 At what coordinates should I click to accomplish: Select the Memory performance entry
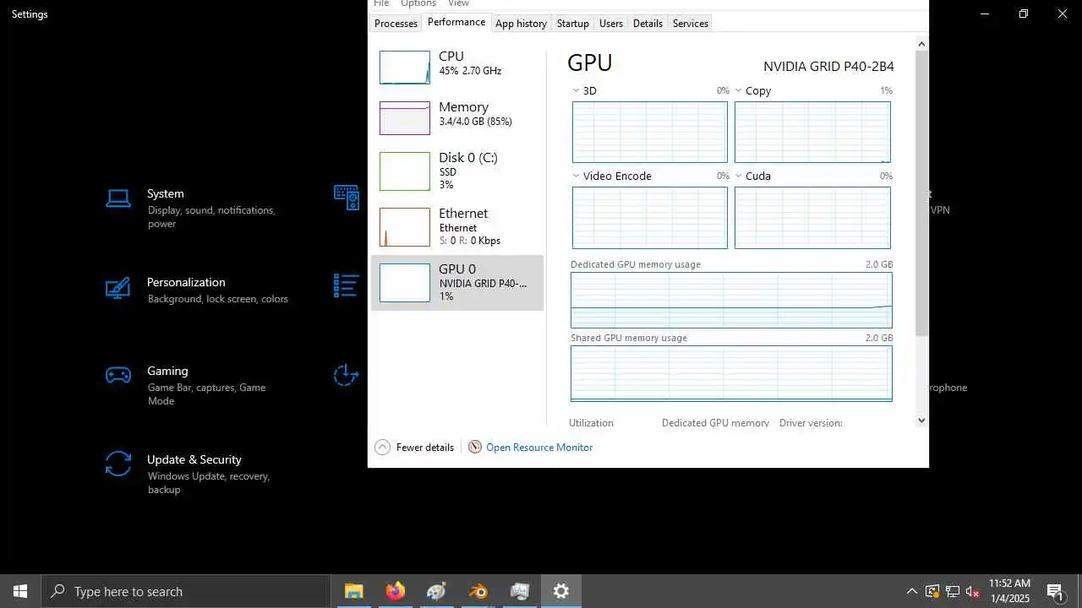pyautogui.click(x=456, y=118)
